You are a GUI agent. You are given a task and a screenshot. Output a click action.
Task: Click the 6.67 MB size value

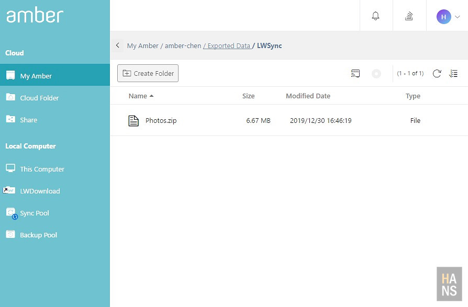pos(258,120)
